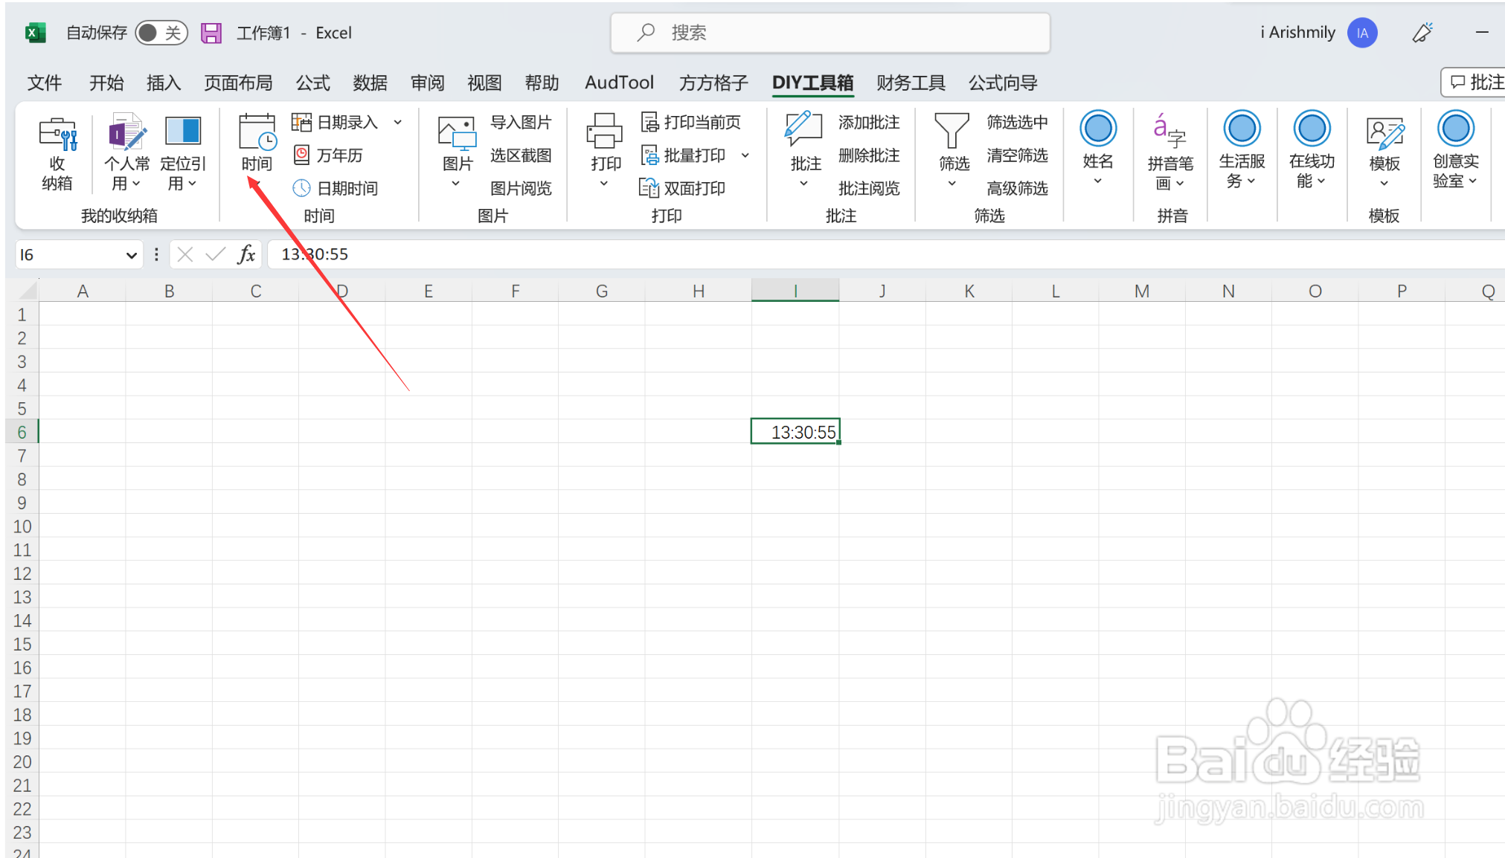The image size is (1505, 858).
Task: Click the 时间 clock calendar icon
Action: coord(257,133)
